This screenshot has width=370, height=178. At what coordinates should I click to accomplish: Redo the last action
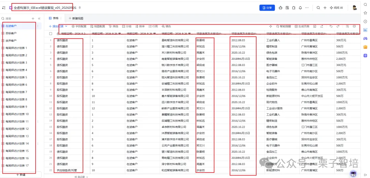coord(338,26)
